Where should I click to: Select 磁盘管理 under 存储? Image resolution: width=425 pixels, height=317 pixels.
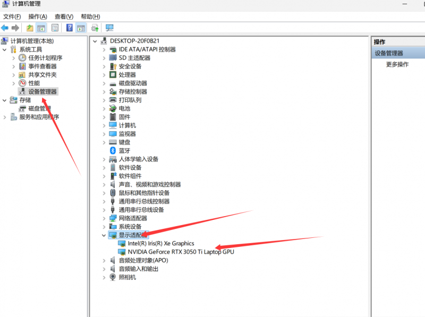39,109
